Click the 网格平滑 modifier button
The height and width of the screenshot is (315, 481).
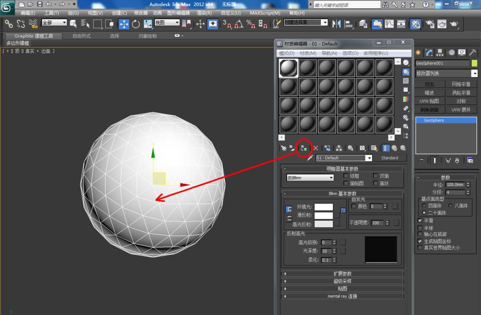461,84
